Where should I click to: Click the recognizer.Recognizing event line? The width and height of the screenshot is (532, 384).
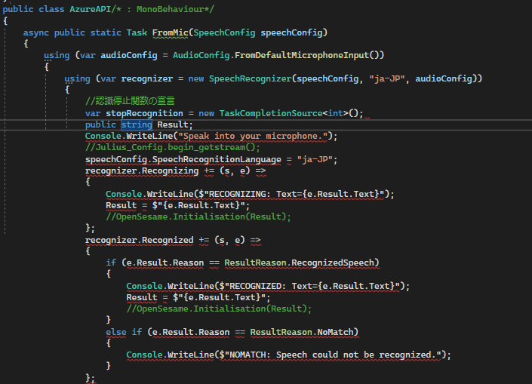[x=175, y=171]
